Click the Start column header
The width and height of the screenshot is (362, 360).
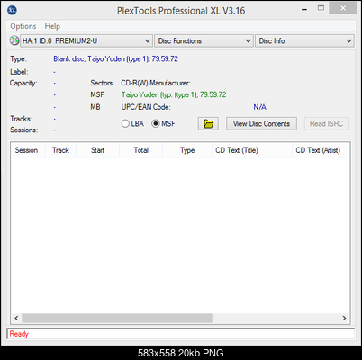[x=98, y=150]
